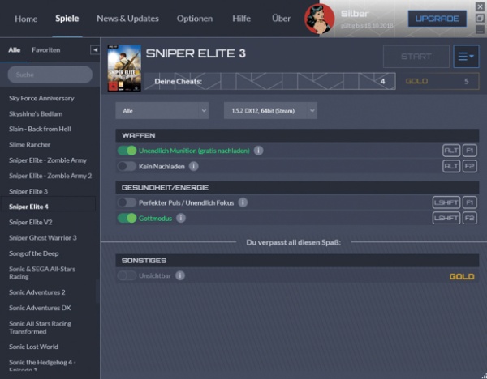Select Slain - Back from Hell
The image size is (487, 379).
[x=40, y=129]
